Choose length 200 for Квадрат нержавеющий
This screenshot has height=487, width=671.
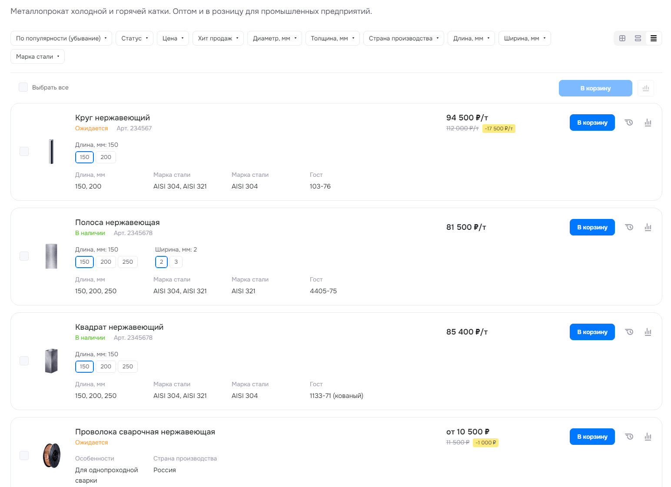106,367
